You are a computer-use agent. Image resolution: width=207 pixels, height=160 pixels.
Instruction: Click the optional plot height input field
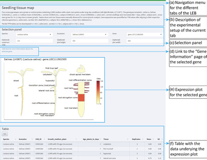pyautogui.click(x=90, y=41)
